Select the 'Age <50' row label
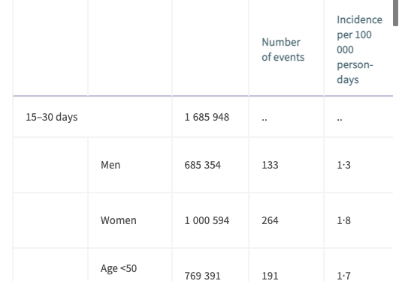This screenshot has width=405, height=281. (119, 269)
